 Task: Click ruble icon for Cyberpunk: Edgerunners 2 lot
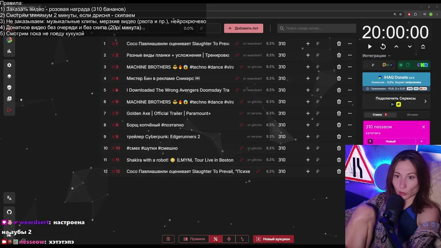coord(318,137)
